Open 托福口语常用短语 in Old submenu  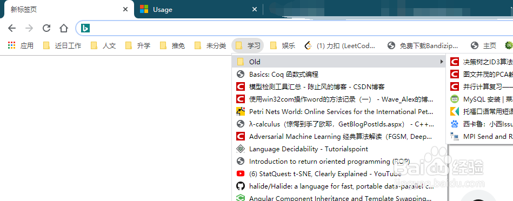[x=479, y=111]
